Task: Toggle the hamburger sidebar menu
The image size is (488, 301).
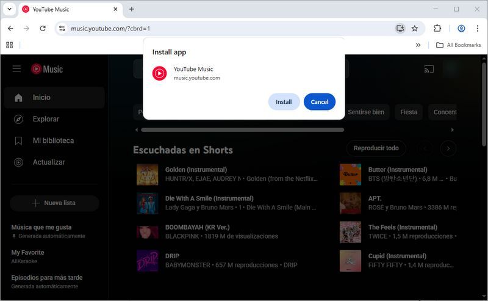Action: click(17, 69)
